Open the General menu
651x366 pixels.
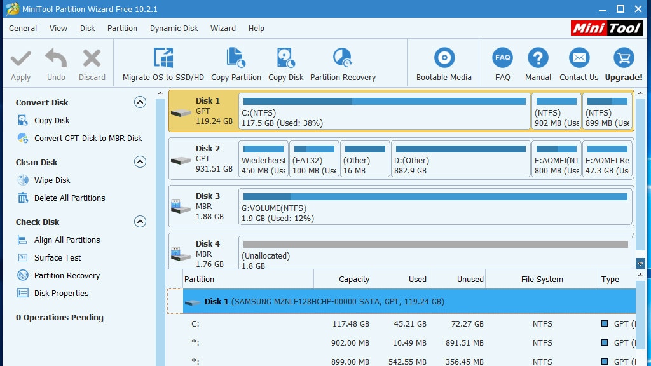click(23, 28)
